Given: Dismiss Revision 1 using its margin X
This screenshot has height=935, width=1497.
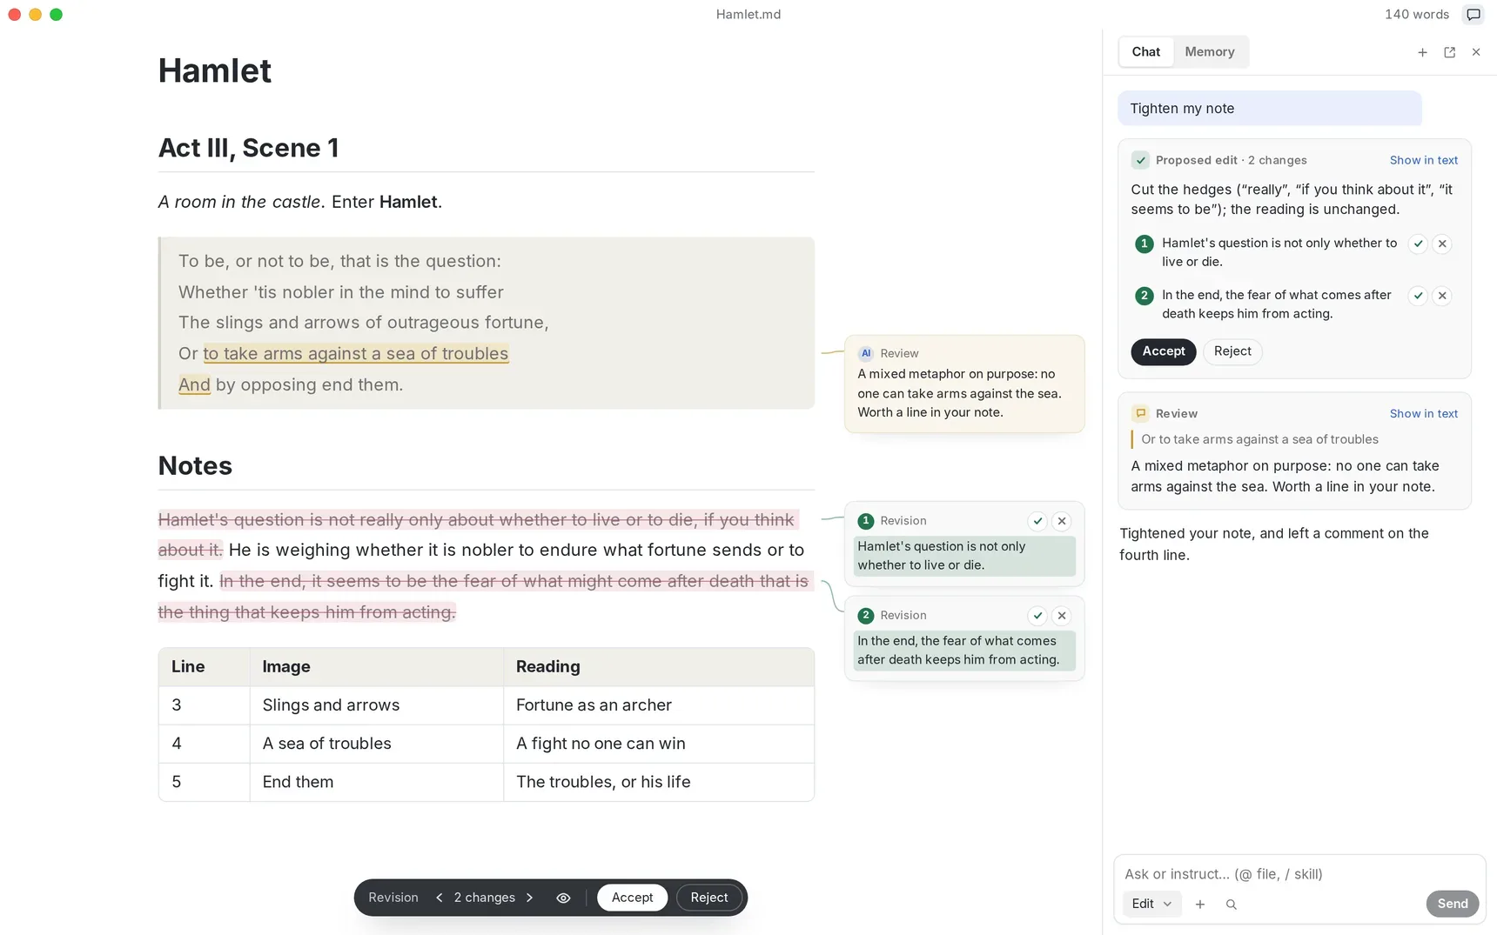Looking at the screenshot, I should tap(1062, 521).
